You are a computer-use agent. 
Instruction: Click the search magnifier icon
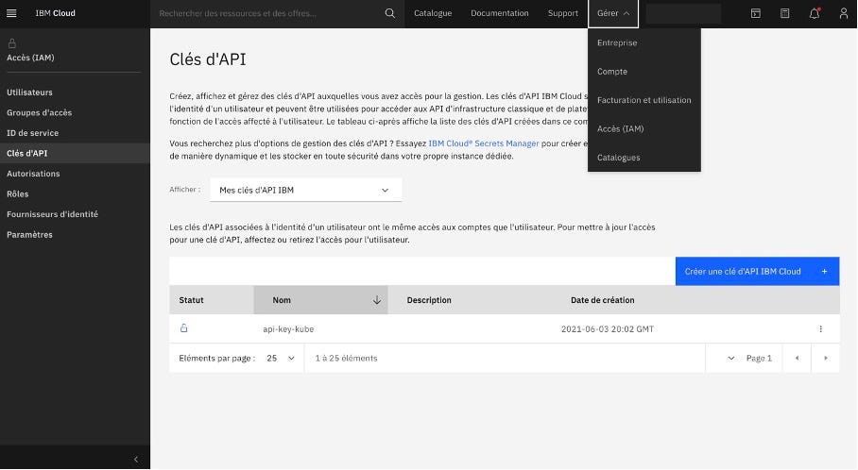[390, 13]
